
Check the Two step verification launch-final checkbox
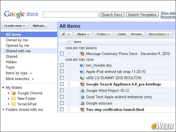click(62, 109)
